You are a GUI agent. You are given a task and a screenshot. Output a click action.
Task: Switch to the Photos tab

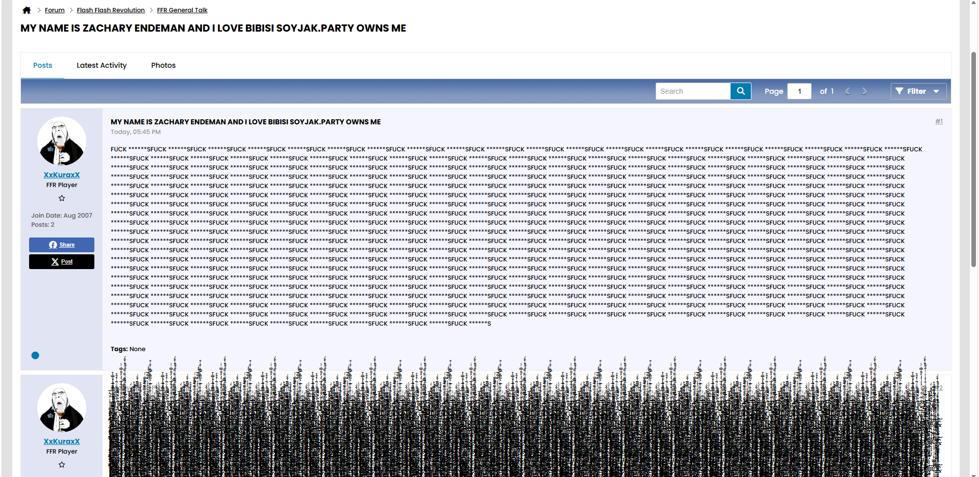[x=163, y=65]
